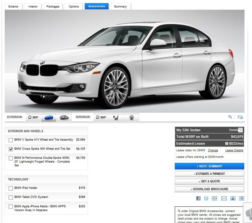Switch to the Summary tab
This screenshot has height=223, width=252.
121,7
